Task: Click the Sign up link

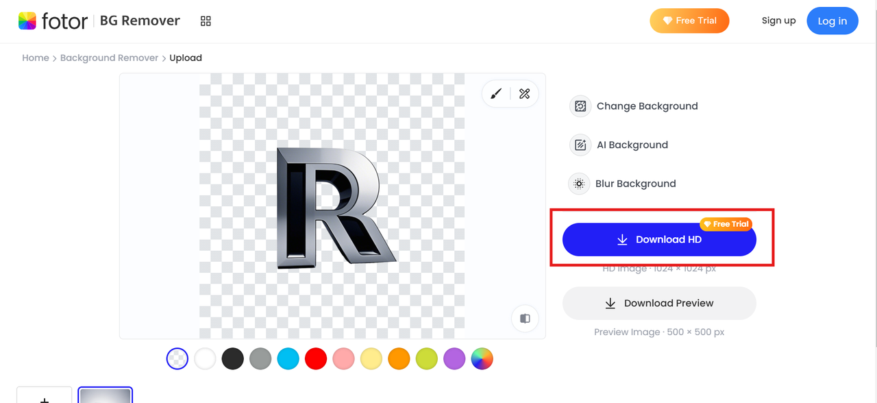Action: tap(779, 21)
